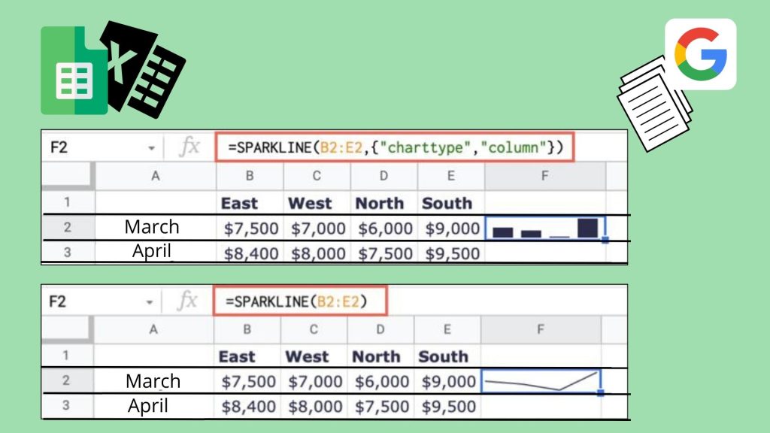This screenshot has height=433, width=770.
Task: Click the select-all corner in bottom spreadsheet
Action: point(67,329)
